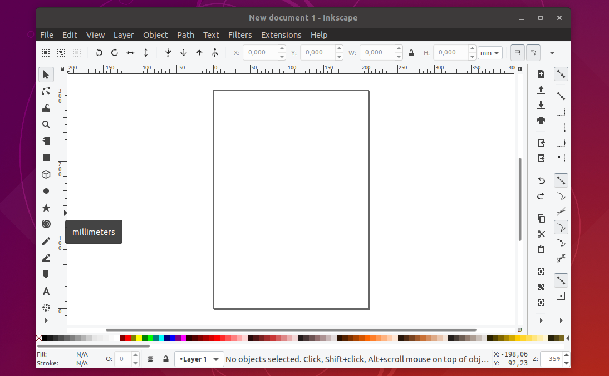Select the Rectangle tool

click(46, 158)
